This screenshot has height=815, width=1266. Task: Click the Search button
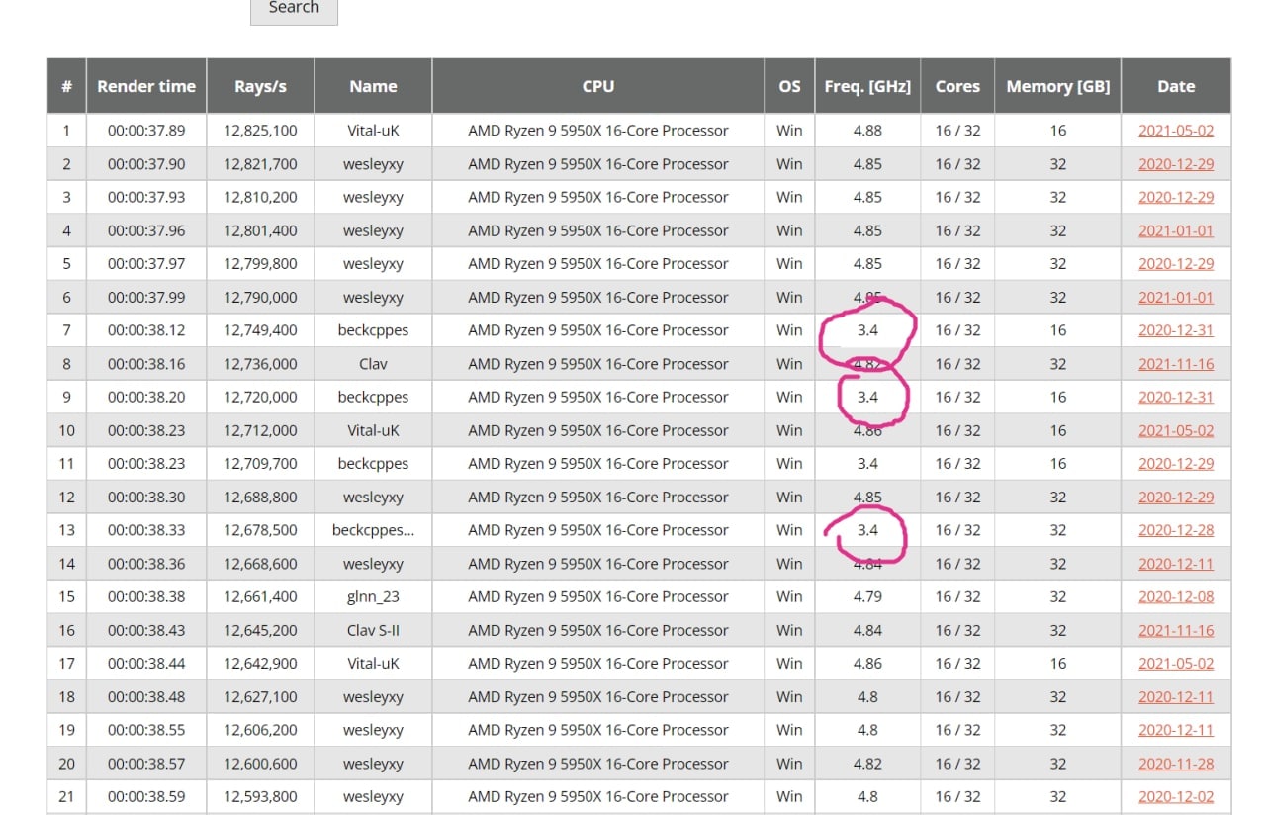point(294,8)
